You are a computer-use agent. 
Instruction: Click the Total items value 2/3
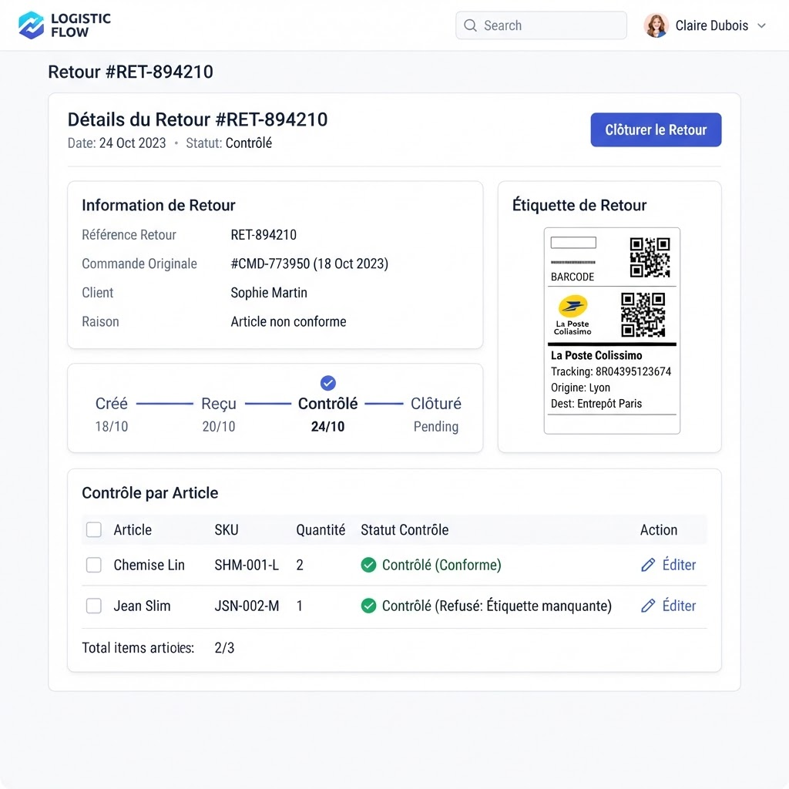[224, 647]
